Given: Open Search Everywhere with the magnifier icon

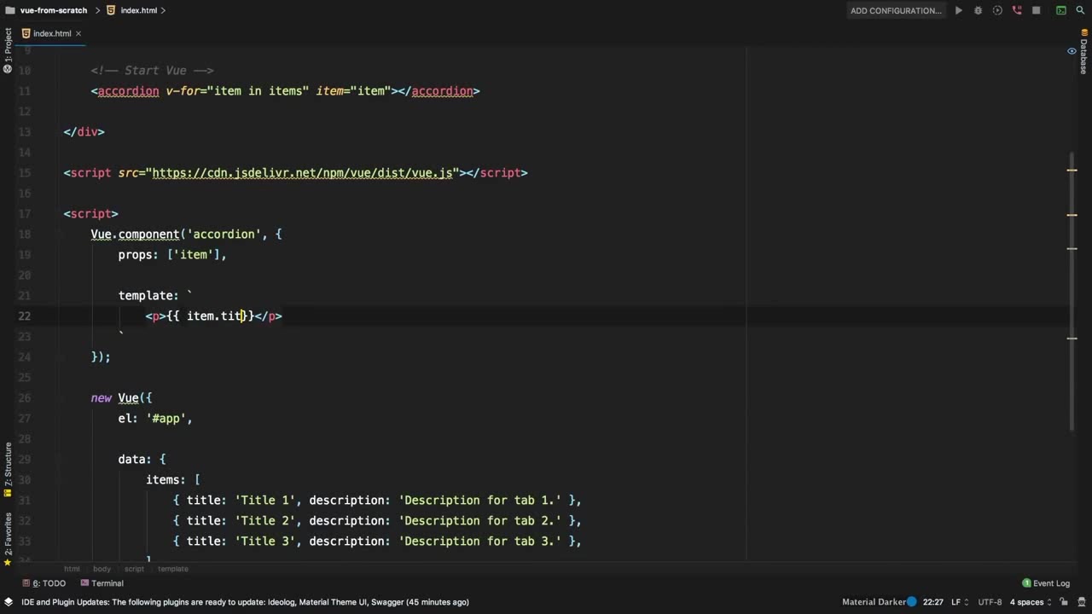Looking at the screenshot, I should (1080, 10).
